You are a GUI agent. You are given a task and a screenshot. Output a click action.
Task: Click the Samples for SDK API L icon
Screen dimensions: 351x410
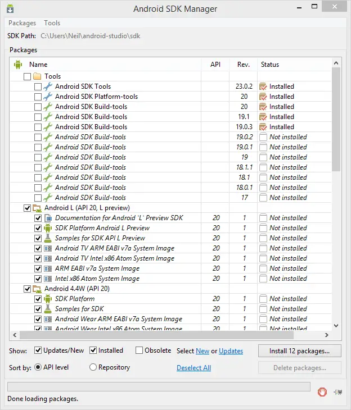tap(48, 238)
